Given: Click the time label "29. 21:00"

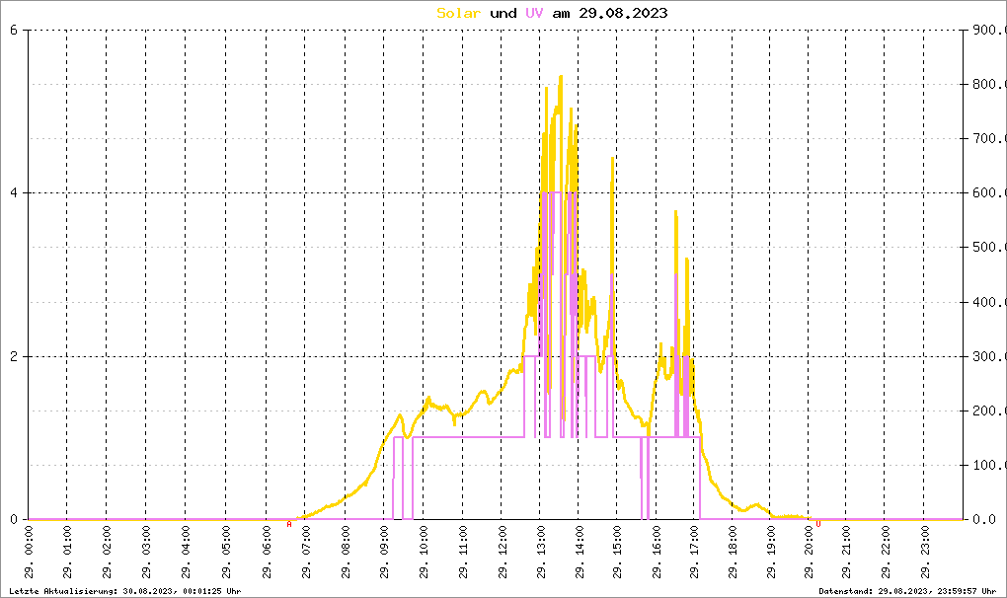Looking at the screenshot, I should [x=846, y=553].
